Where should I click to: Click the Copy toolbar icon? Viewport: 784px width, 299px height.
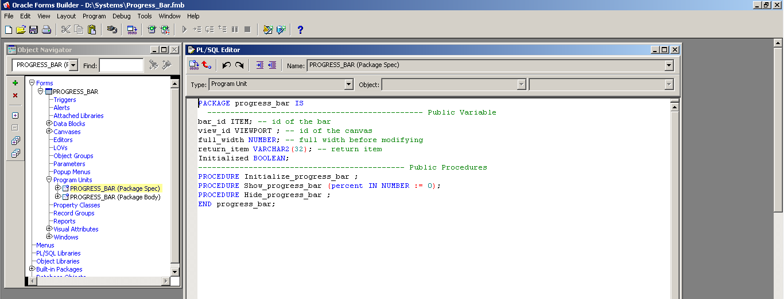coord(79,29)
